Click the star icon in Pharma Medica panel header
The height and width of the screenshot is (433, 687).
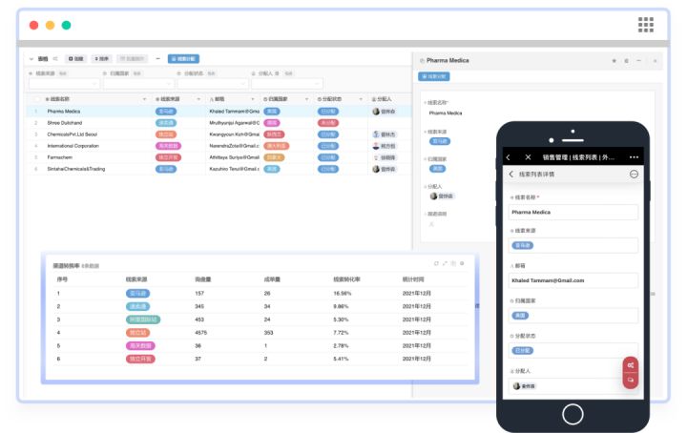(614, 61)
